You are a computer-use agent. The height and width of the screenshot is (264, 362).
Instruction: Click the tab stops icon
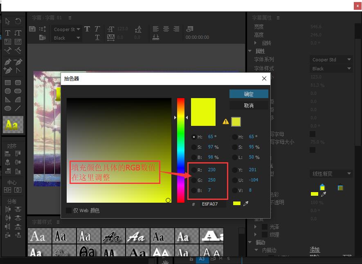tap(156, 37)
